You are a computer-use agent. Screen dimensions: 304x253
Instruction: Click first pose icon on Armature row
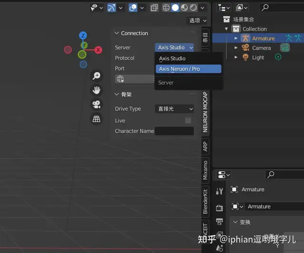(x=289, y=38)
